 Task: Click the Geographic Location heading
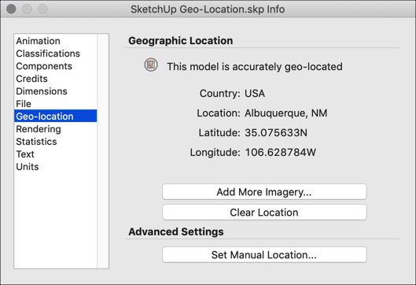pos(181,41)
